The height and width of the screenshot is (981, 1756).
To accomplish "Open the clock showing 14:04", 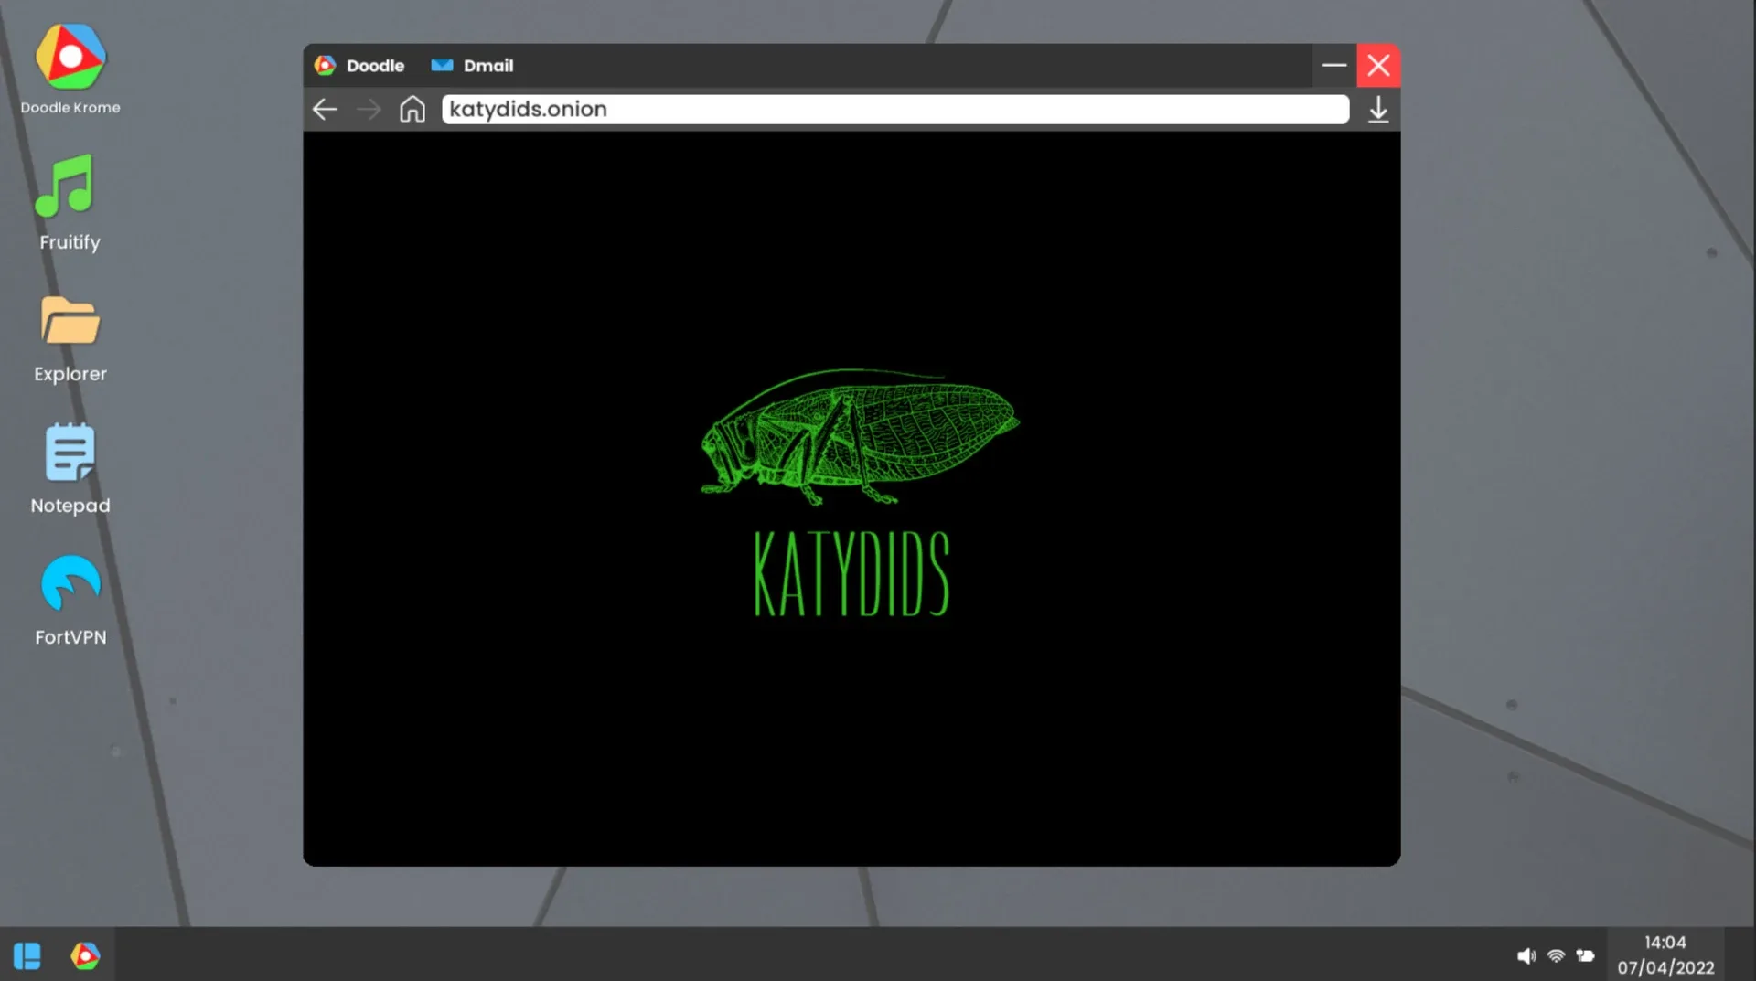I will (1665, 954).
